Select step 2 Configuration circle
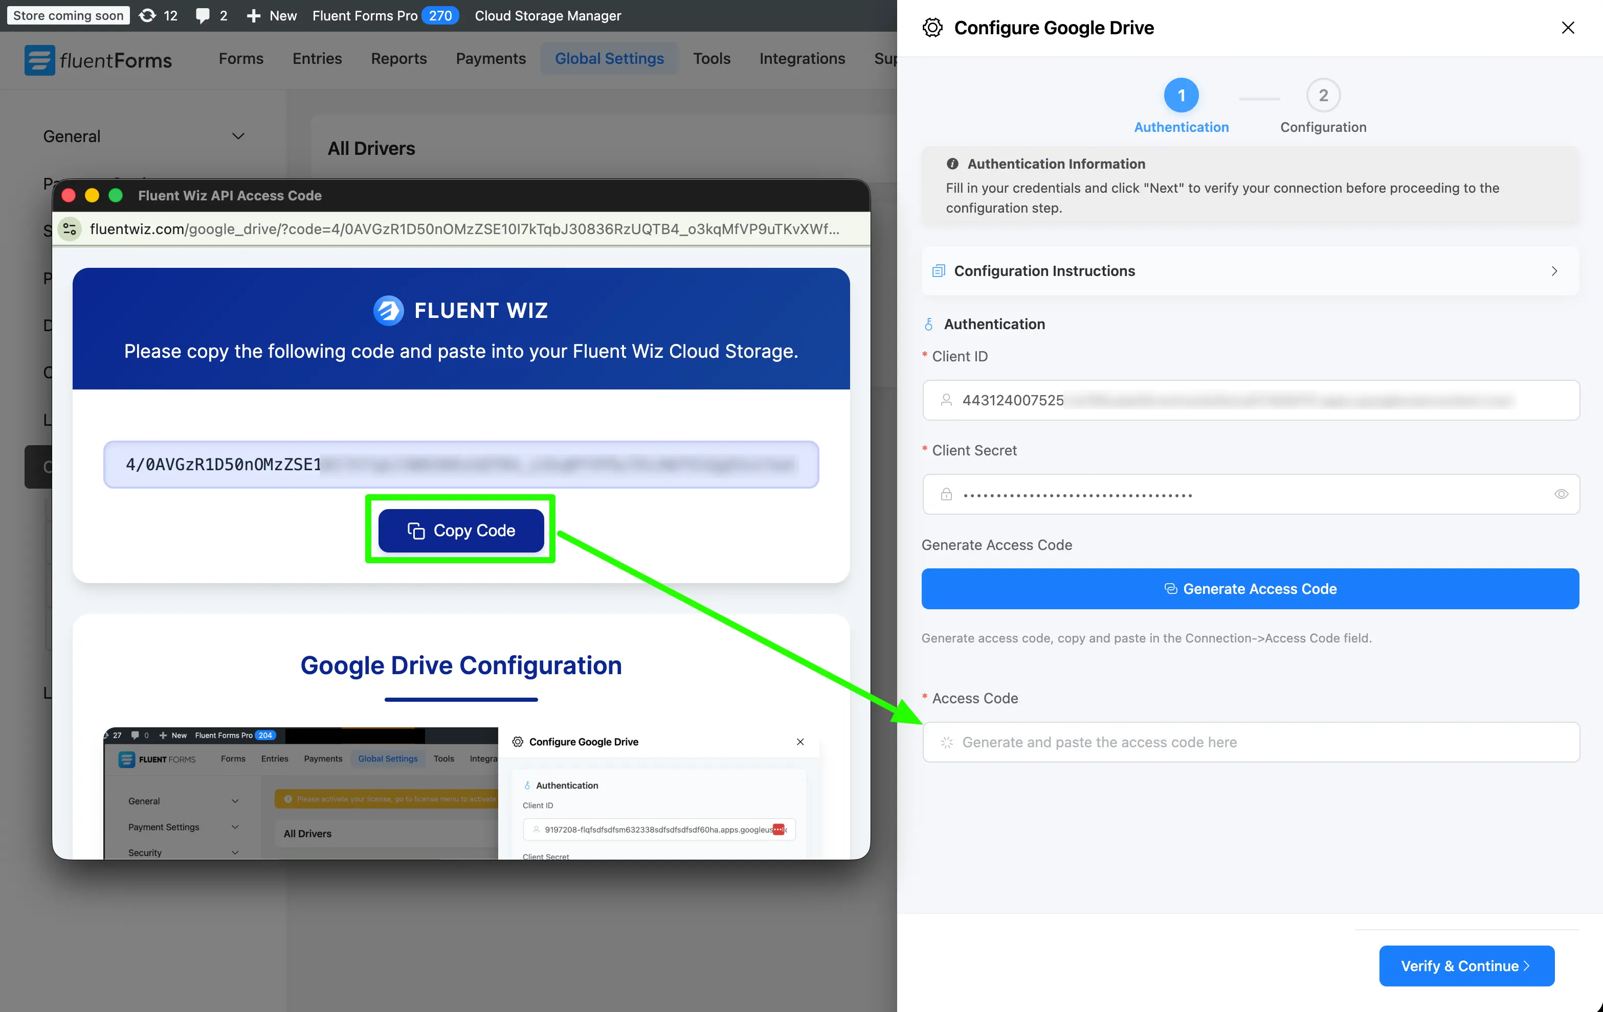Image resolution: width=1603 pixels, height=1012 pixels. [x=1323, y=96]
